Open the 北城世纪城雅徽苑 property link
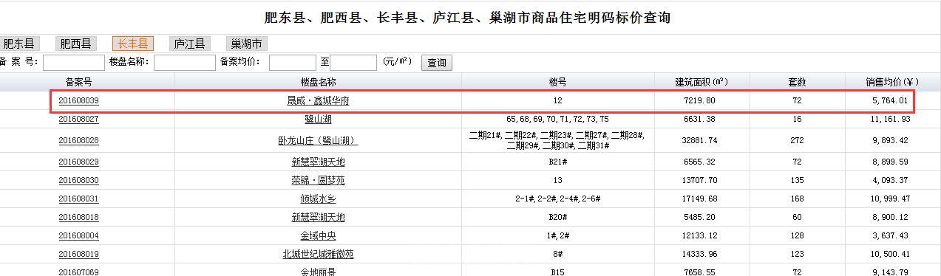The image size is (941, 276). 318,255
